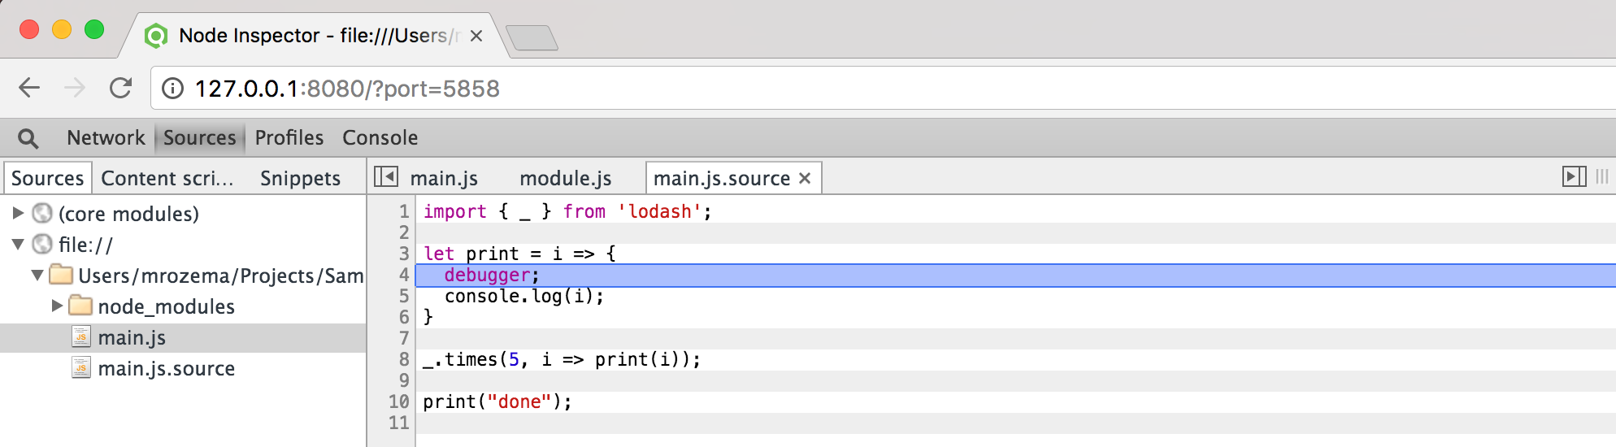Toggle the navigator sidebar hide icon
The width and height of the screenshot is (1616, 447).
pyautogui.click(x=385, y=176)
